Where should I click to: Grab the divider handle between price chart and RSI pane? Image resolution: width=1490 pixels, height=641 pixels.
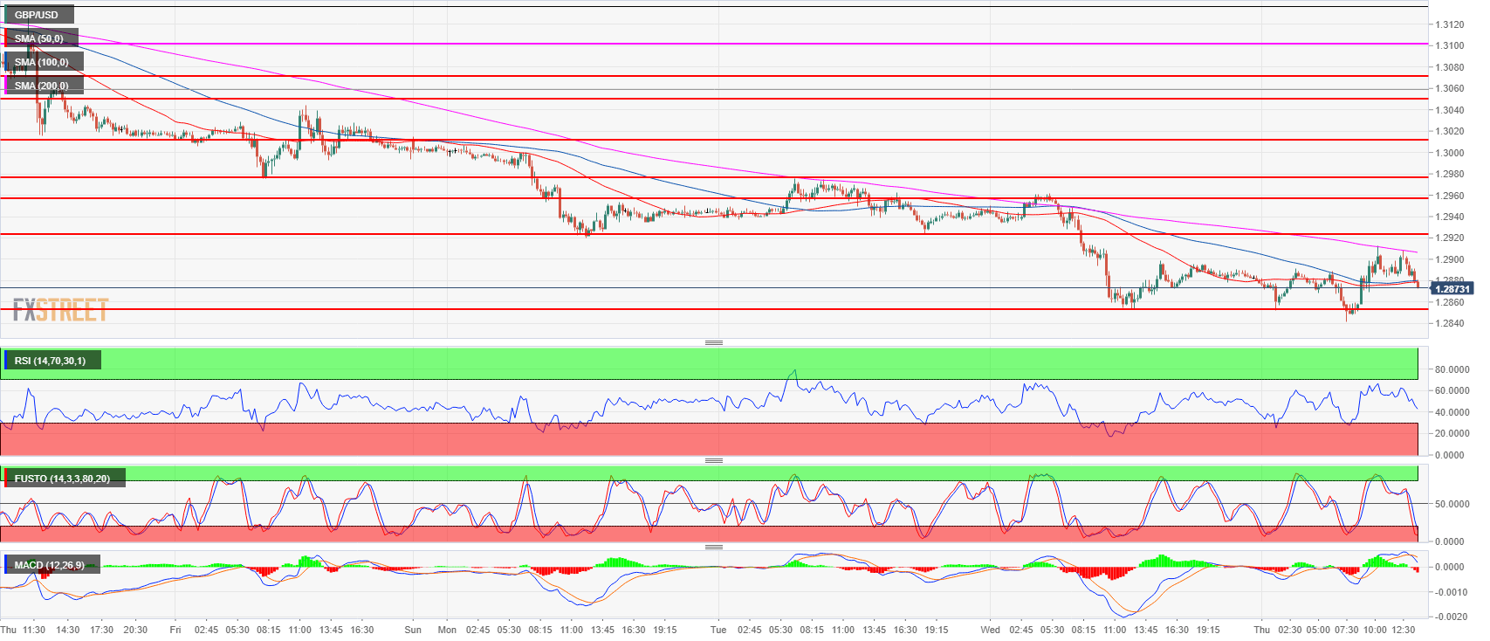pyautogui.click(x=714, y=342)
